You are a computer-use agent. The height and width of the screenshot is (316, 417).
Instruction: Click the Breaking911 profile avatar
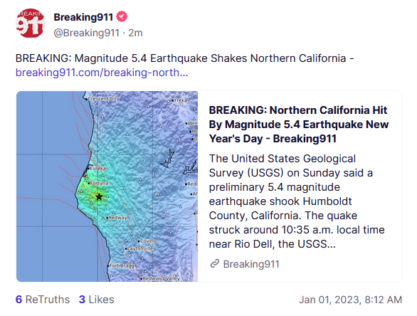point(30,23)
